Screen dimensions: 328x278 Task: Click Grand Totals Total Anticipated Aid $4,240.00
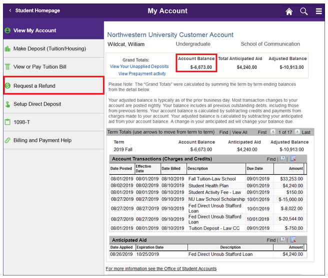click(x=247, y=67)
